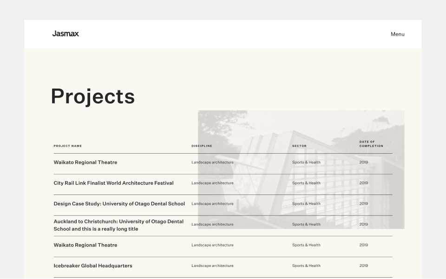Click 2019 in Design Case Study row
This screenshot has height=279, width=446.
tap(363, 204)
